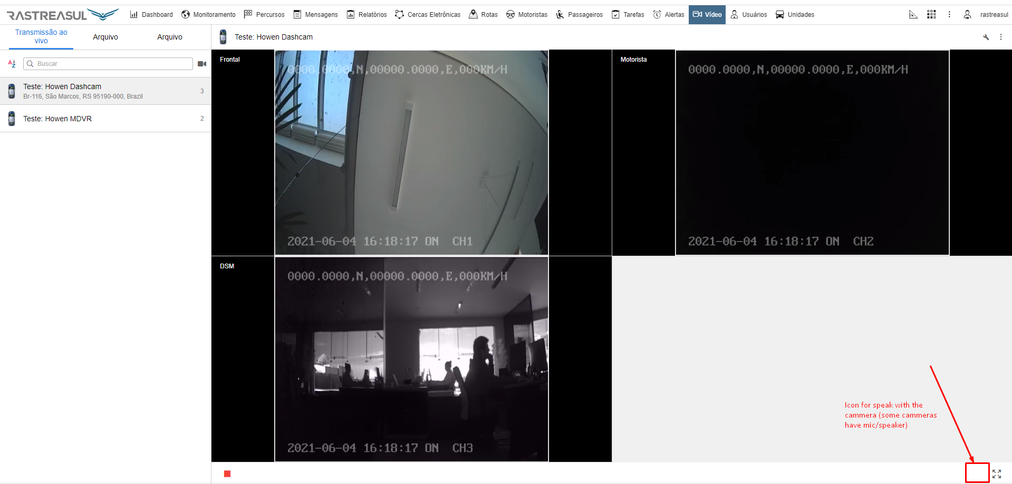Go to the Relatórios section
This screenshot has width=1012, height=484.
point(367,15)
